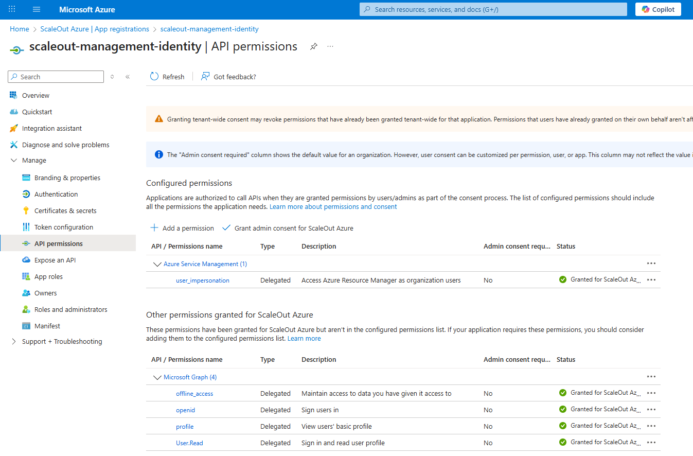Viewport: 693px width, 456px height.
Task: Click the Manifest icon
Action: coord(26,326)
